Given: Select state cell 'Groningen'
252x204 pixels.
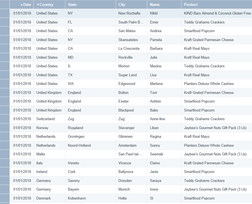Looking at the screenshot, I should (90, 136).
